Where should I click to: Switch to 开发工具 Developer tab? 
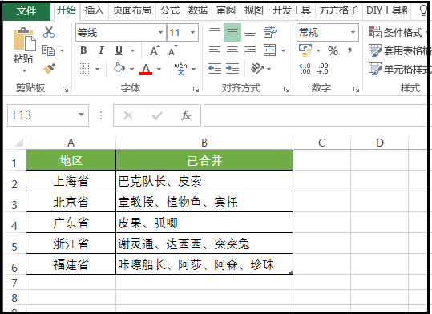(292, 10)
